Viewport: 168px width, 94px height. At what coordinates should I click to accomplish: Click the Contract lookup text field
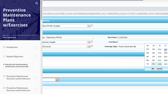(65, 46)
